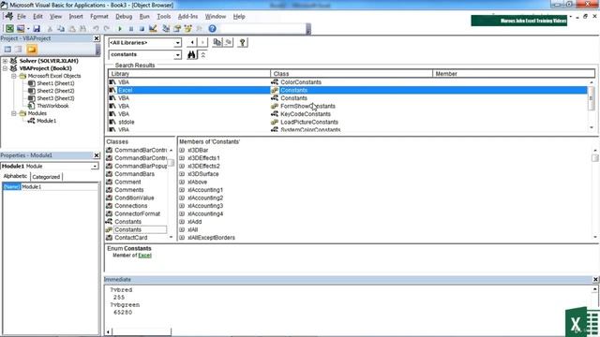Open Insert UserForm dropdown arrow
Screen dimensions: 600x337
point(28,29)
